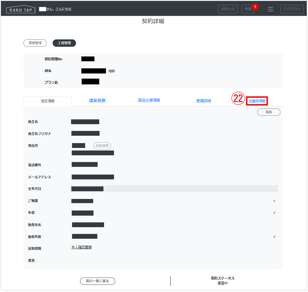Open the hamburger menu icon
Screen dimensions: 308x292
270,9
